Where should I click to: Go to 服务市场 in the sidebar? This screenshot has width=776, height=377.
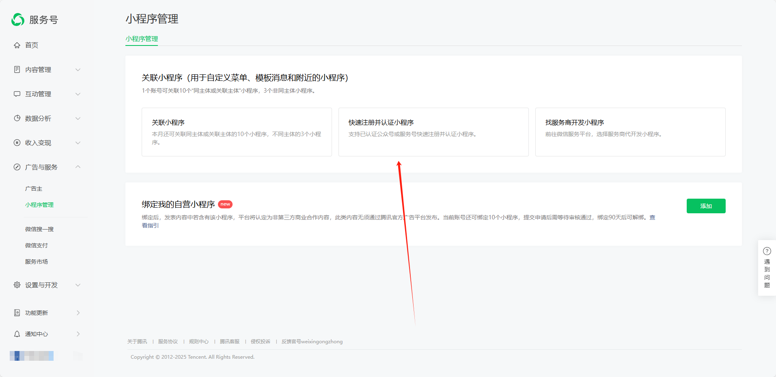pyautogui.click(x=37, y=262)
